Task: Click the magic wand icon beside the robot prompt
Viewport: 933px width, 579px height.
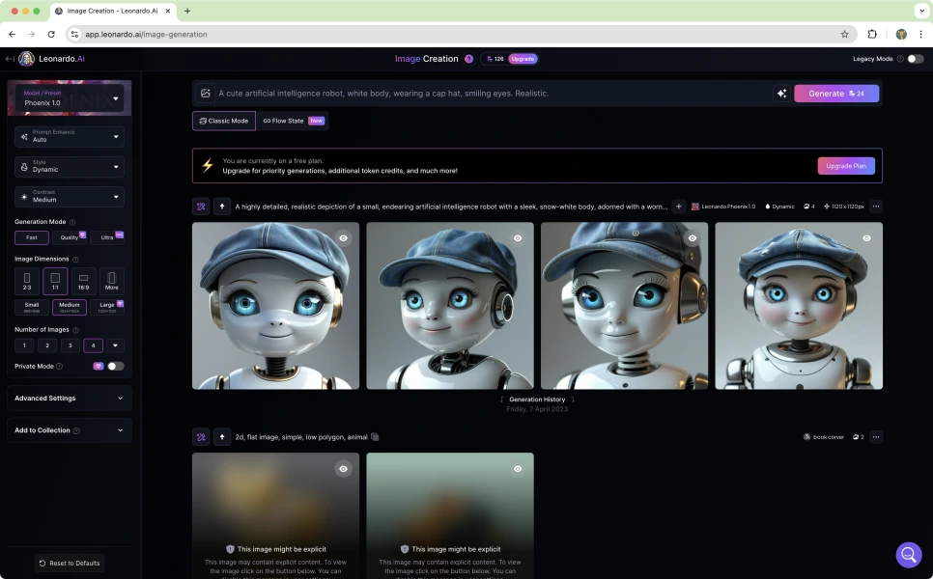Action: [x=201, y=207]
